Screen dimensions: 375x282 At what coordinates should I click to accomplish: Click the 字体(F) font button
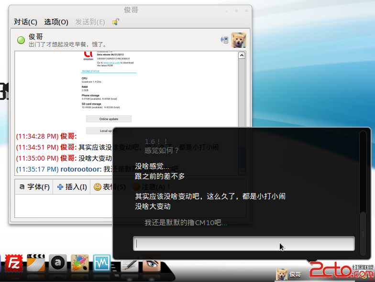(34, 187)
